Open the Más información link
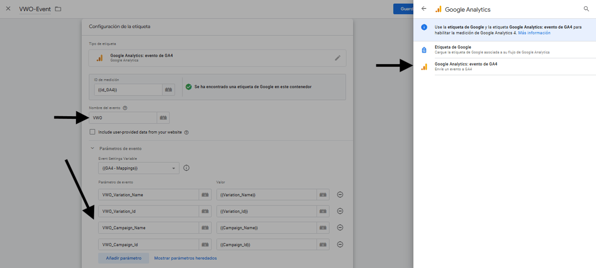Image resolution: width=596 pixels, height=268 pixels. point(534,33)
